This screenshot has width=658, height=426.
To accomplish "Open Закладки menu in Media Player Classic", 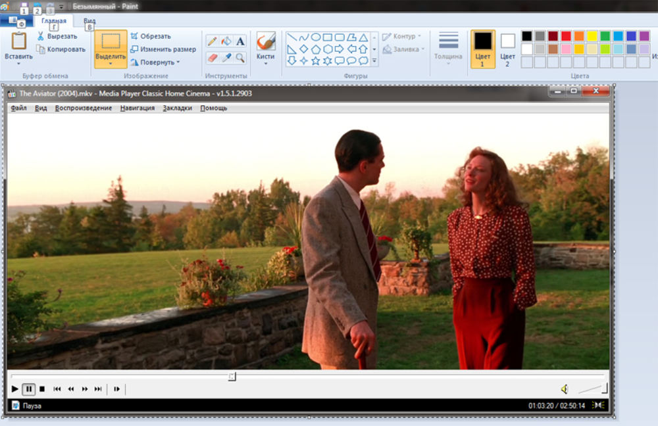I will point(177,108).
